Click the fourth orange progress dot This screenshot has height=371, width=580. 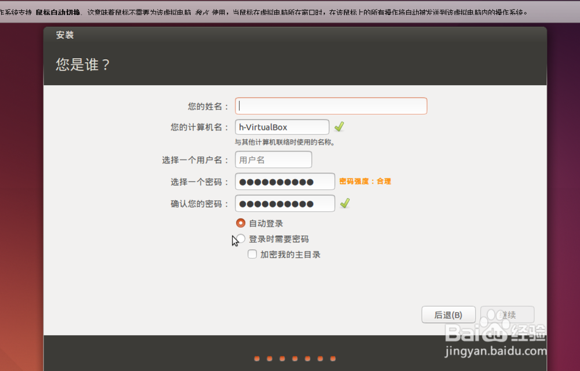[x=295, y=358]
